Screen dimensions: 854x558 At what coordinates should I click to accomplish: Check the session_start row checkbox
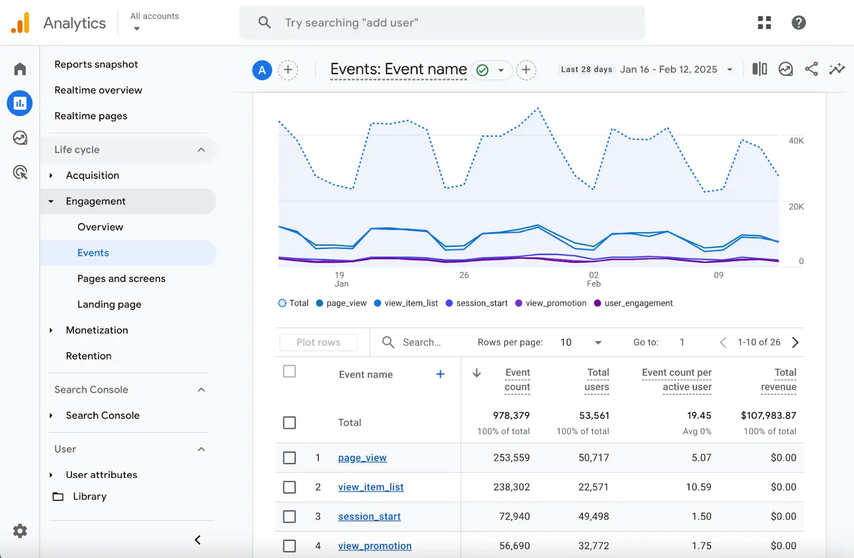[x=290, y=516]
